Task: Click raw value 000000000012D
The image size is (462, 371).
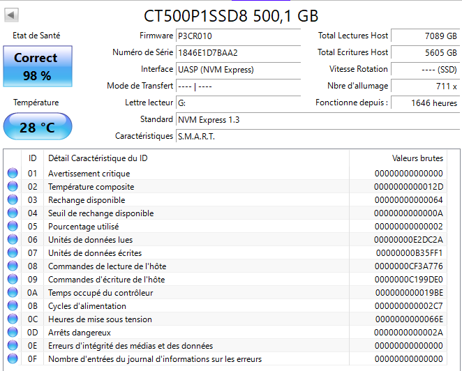Action: click(x=408, y=187)
